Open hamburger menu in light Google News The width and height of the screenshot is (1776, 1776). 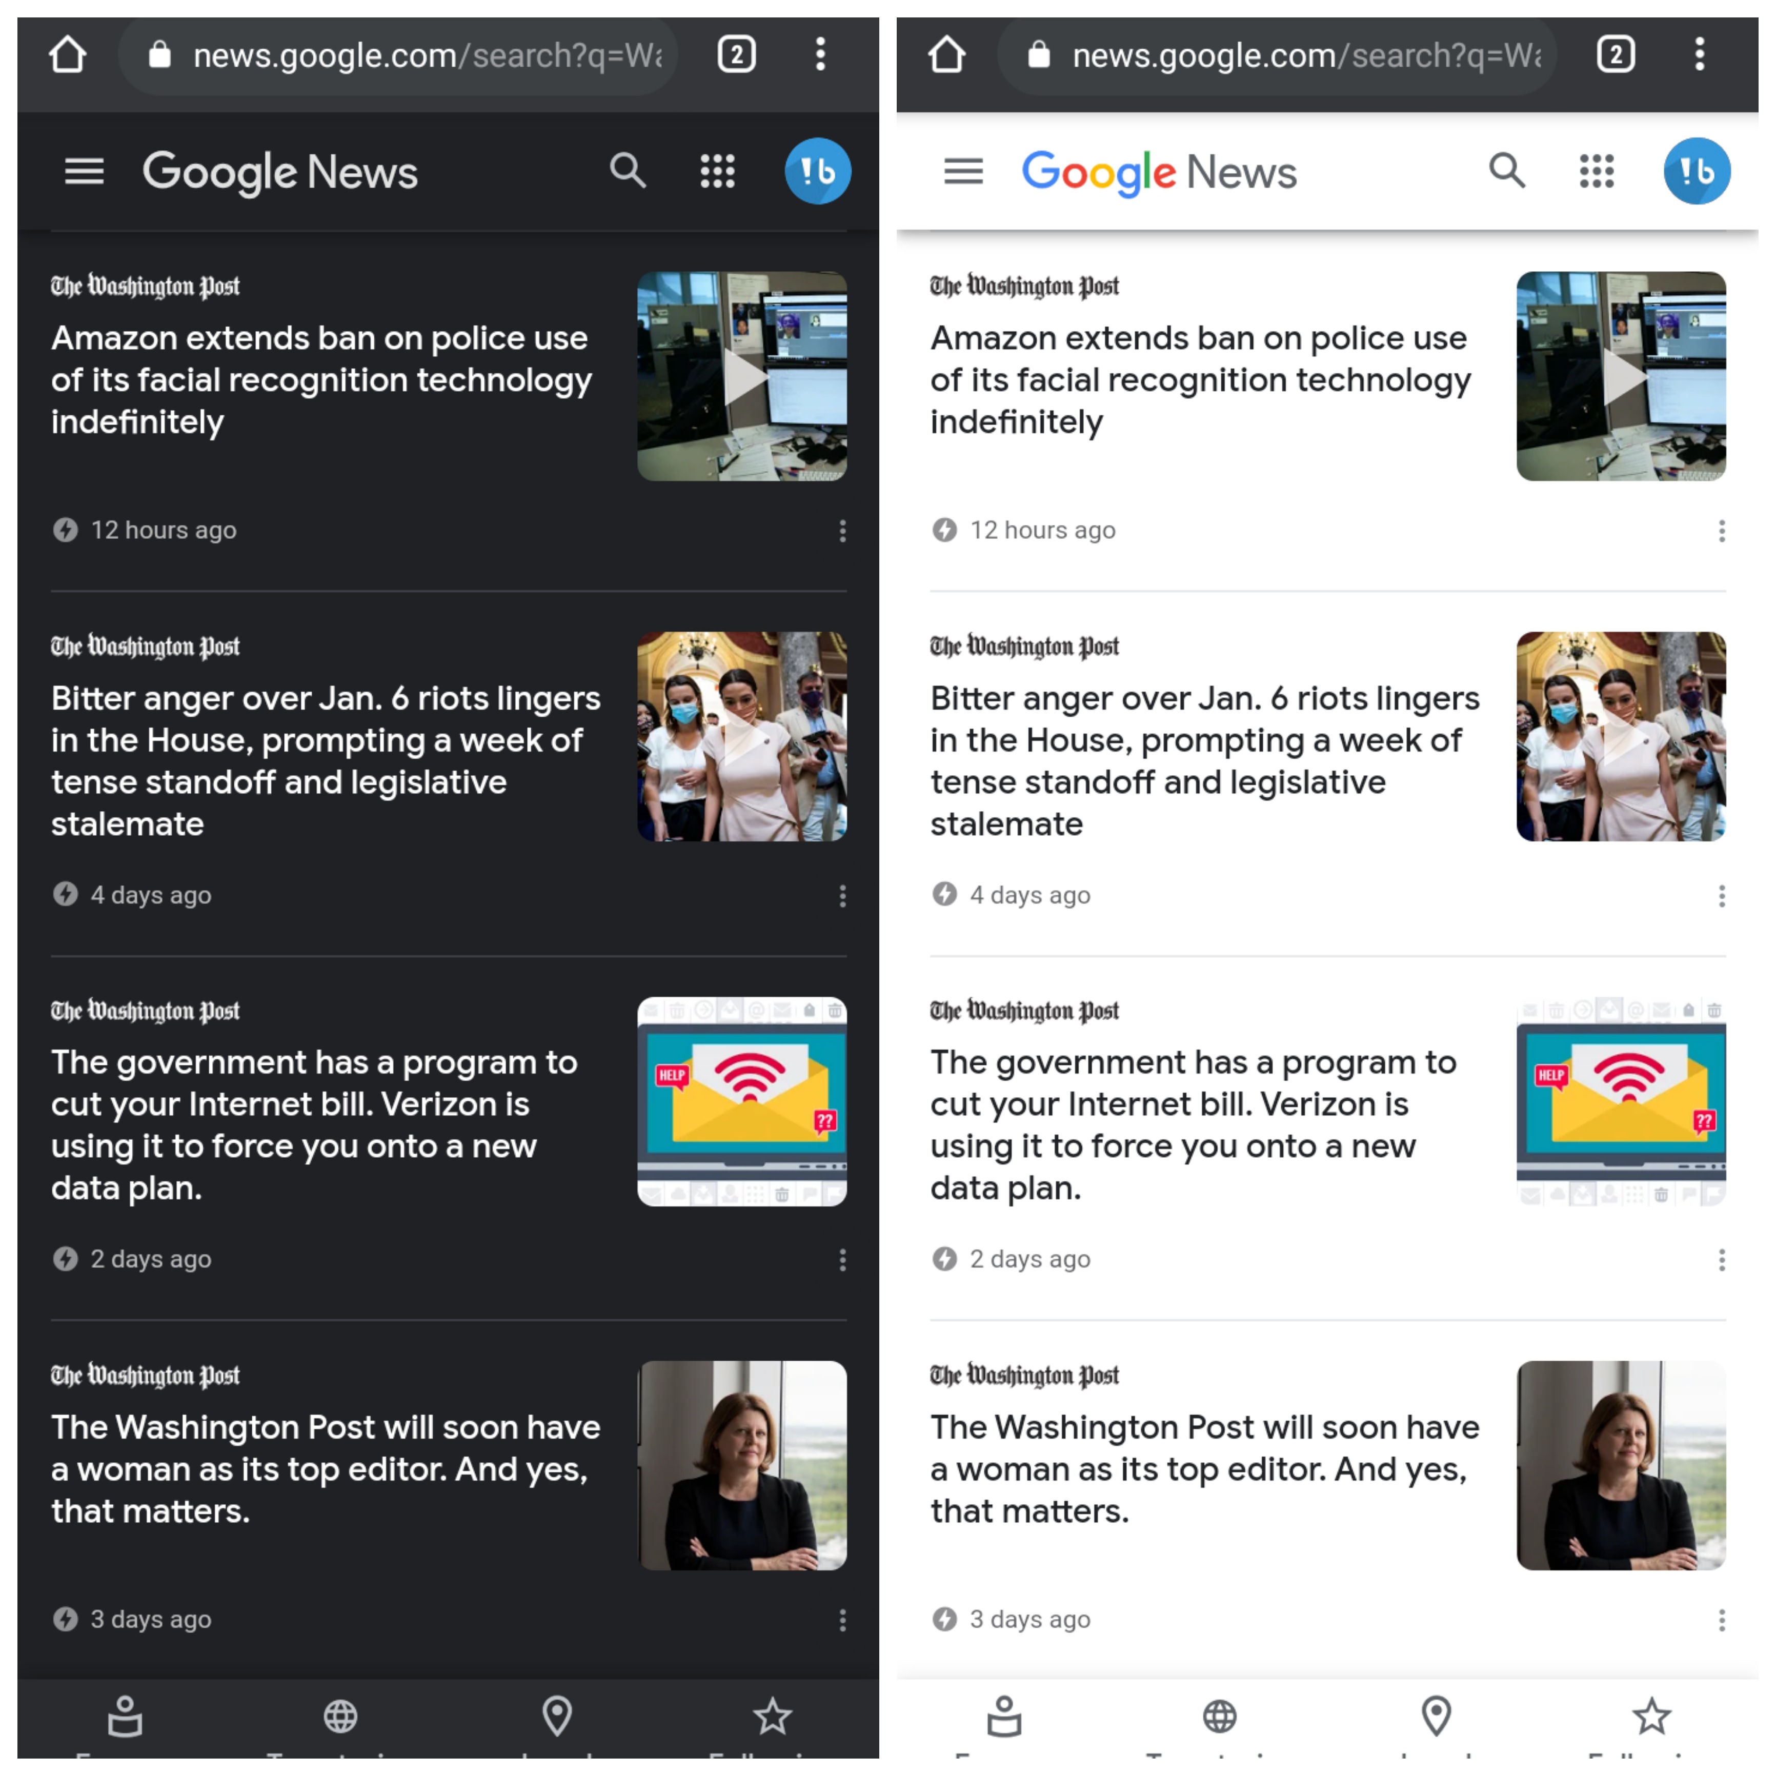click(x=963, y=171)
